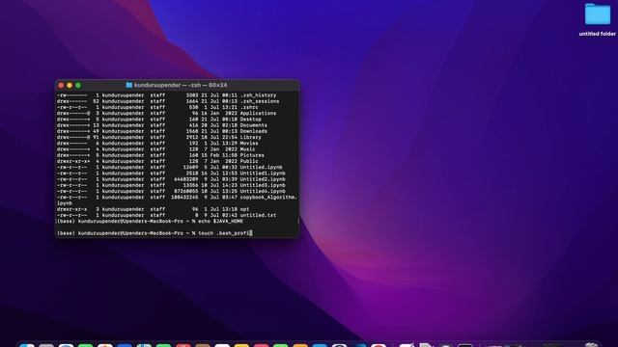Screen dimensions: 618x347
Task: Click the Untitled4.ipynb filename
Action: 263,191
